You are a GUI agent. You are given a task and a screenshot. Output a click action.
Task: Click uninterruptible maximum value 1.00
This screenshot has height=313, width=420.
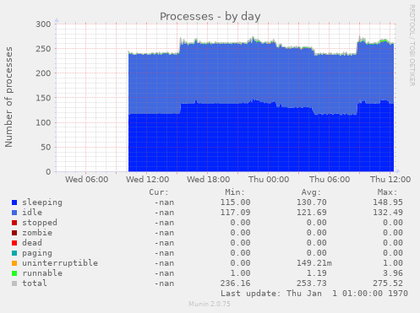393,263
